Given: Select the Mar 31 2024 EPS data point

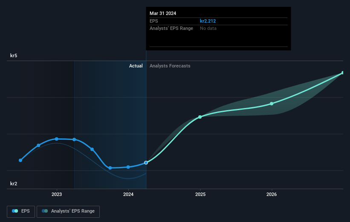Looking at the screenshot, I should click(x=146, y=163).
